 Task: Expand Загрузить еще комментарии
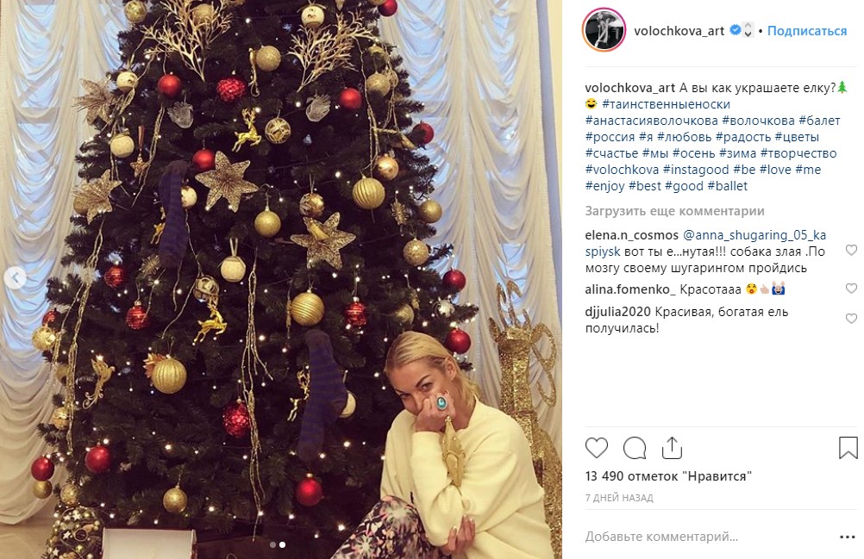click(674, 211)
